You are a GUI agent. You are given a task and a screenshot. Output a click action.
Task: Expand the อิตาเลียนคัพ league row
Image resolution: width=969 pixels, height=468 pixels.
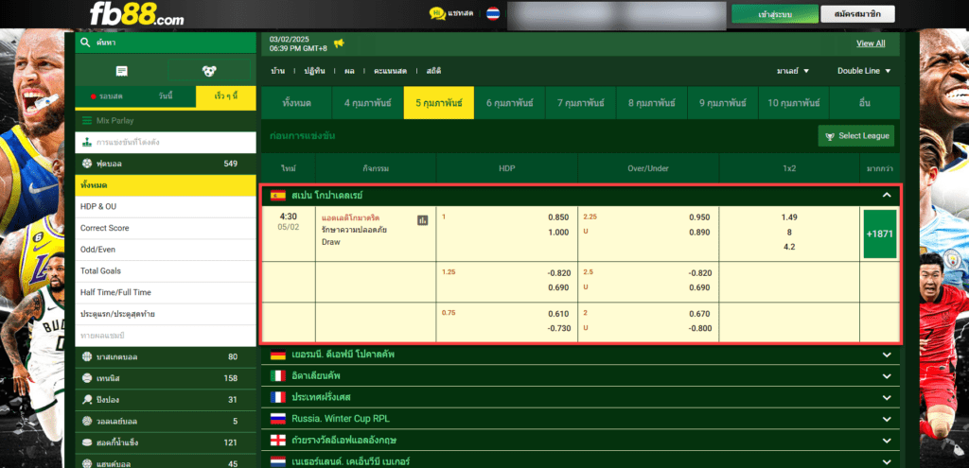tap(887, 376)
